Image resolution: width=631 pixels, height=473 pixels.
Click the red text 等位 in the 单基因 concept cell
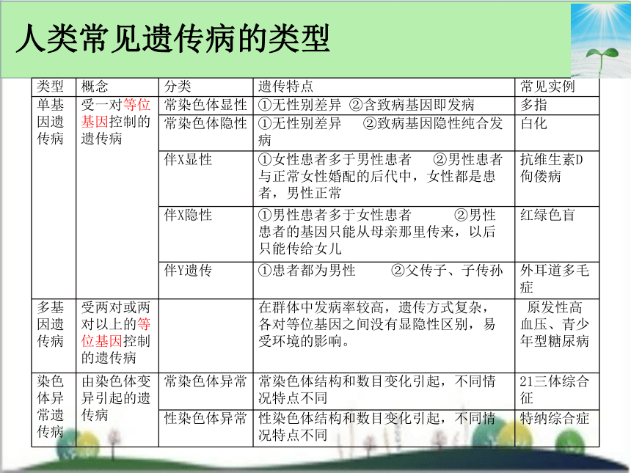[136, 105]
